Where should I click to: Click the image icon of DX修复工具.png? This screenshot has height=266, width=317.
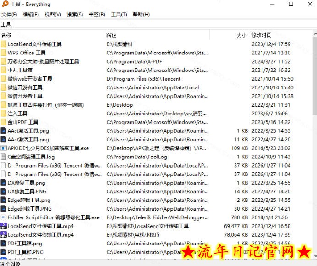pos(4,183)
